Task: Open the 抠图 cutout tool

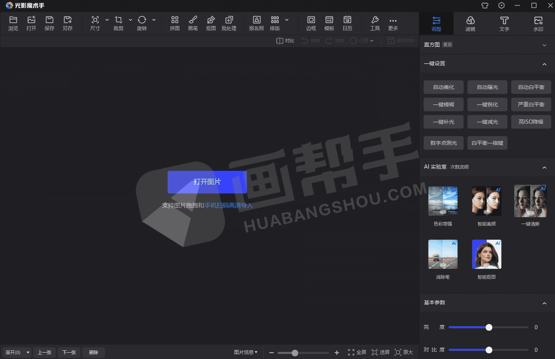Action: click(211, 23)
